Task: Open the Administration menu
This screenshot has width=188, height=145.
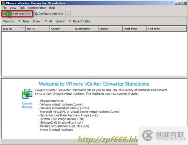Action: pos(37,8)
